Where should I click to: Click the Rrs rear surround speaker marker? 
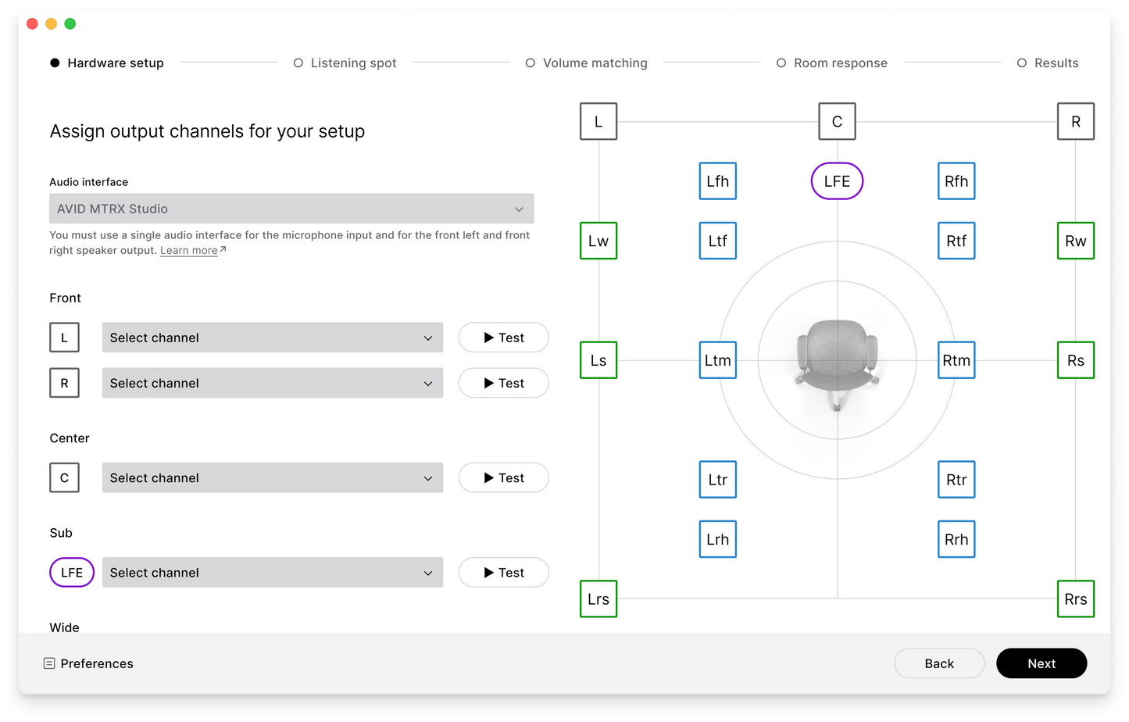1076,599
